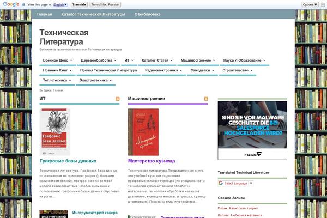Expand the Радиоэлектроника menu
Screen dimensions: 327x218
(x=163, y=70)
